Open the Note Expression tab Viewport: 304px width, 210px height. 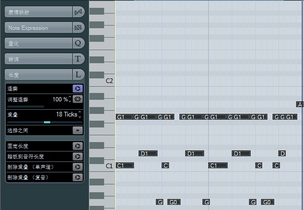pyautogui.click(x=38, y=28)
